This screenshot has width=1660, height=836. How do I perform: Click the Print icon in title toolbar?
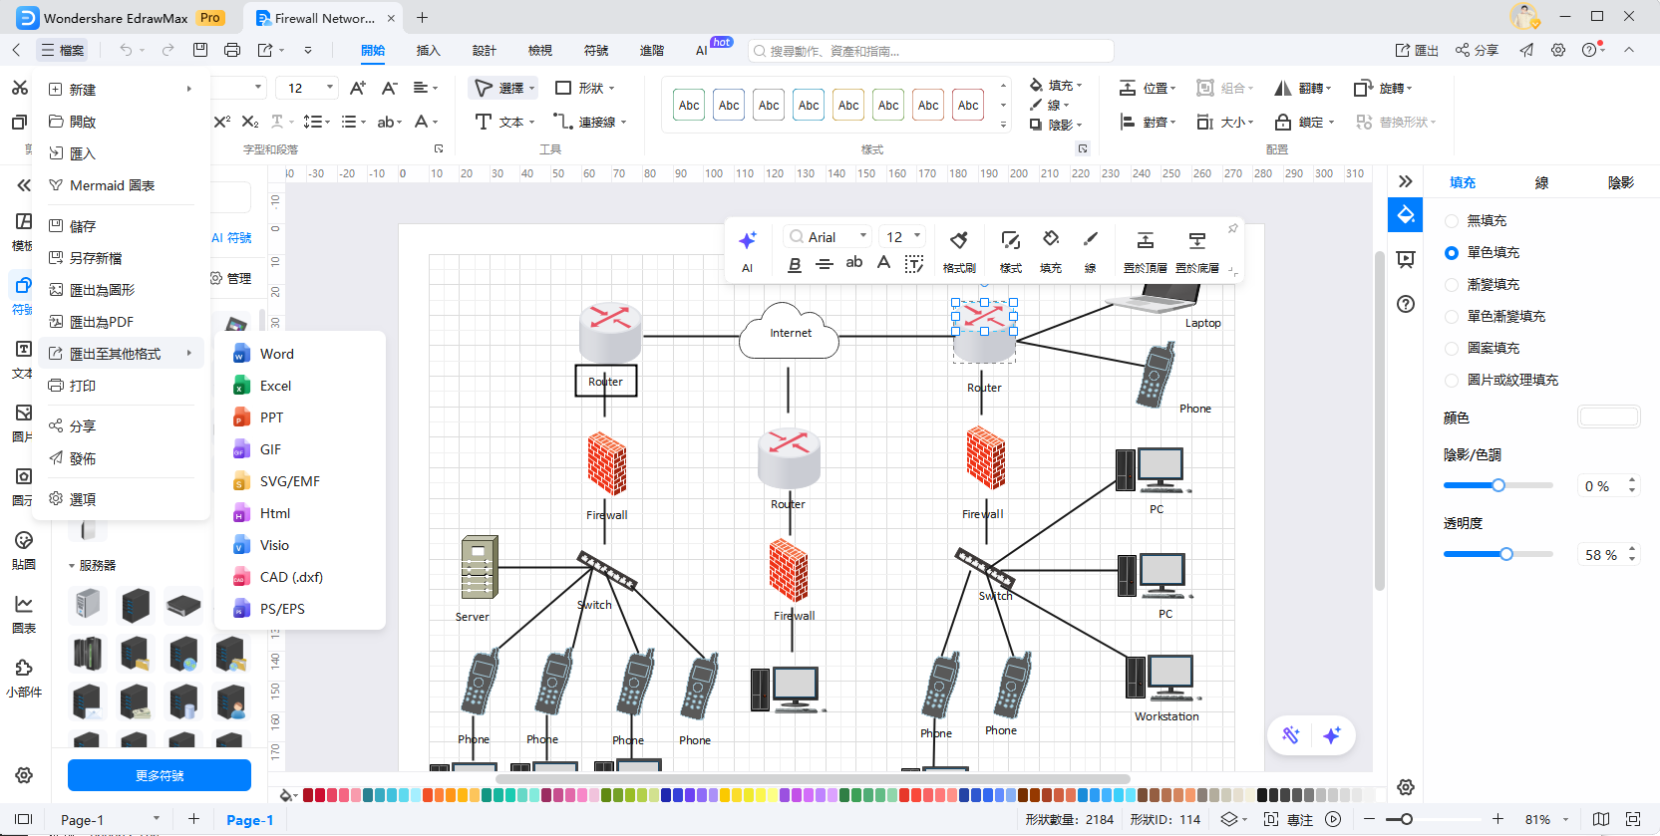click(232, 50)
